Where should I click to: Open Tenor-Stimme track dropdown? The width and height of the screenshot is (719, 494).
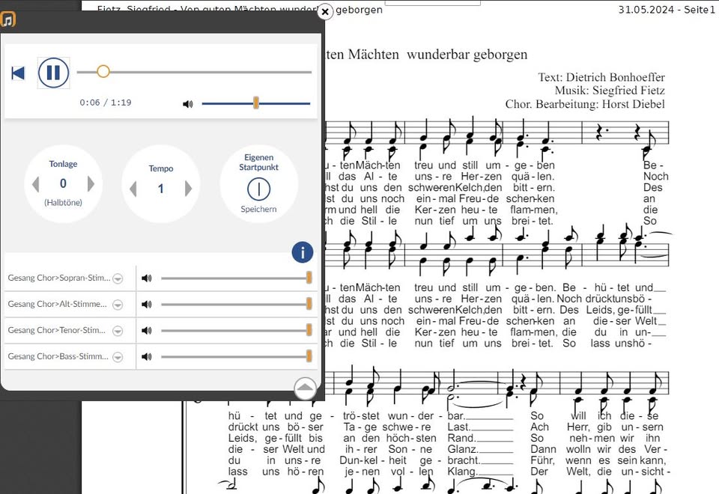tap(118, 331)
